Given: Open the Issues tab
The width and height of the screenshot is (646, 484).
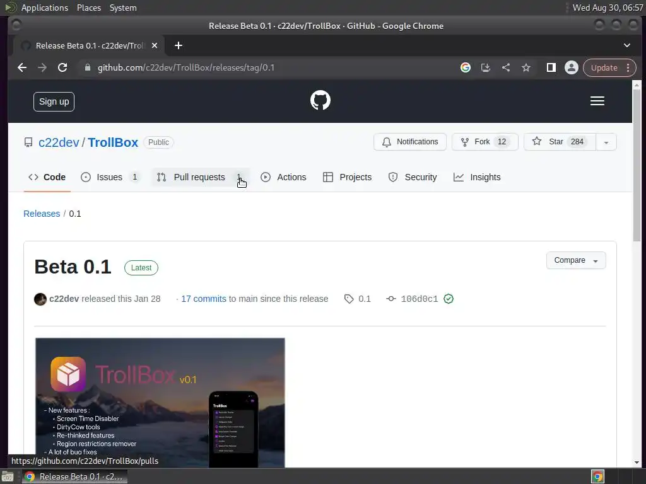Looking at the screenshot, I should point(110,177).
